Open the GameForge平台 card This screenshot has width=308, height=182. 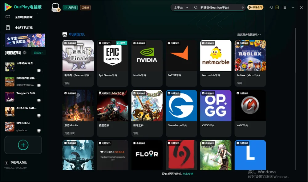pyautogui.click(x=181, y=113)
